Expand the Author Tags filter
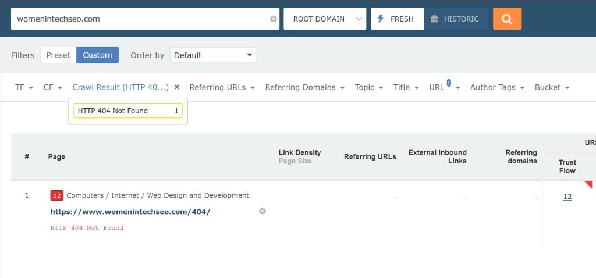 pos(497,87)
